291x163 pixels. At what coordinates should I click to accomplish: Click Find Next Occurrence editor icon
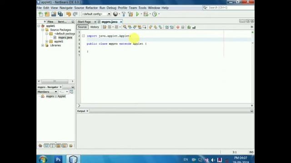pos(135,27)
